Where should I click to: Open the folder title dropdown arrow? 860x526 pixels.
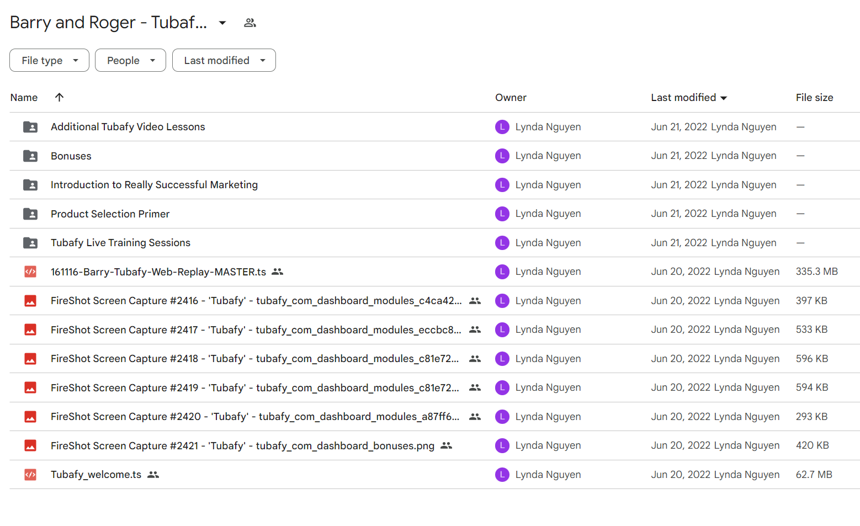tap(222, 23)
